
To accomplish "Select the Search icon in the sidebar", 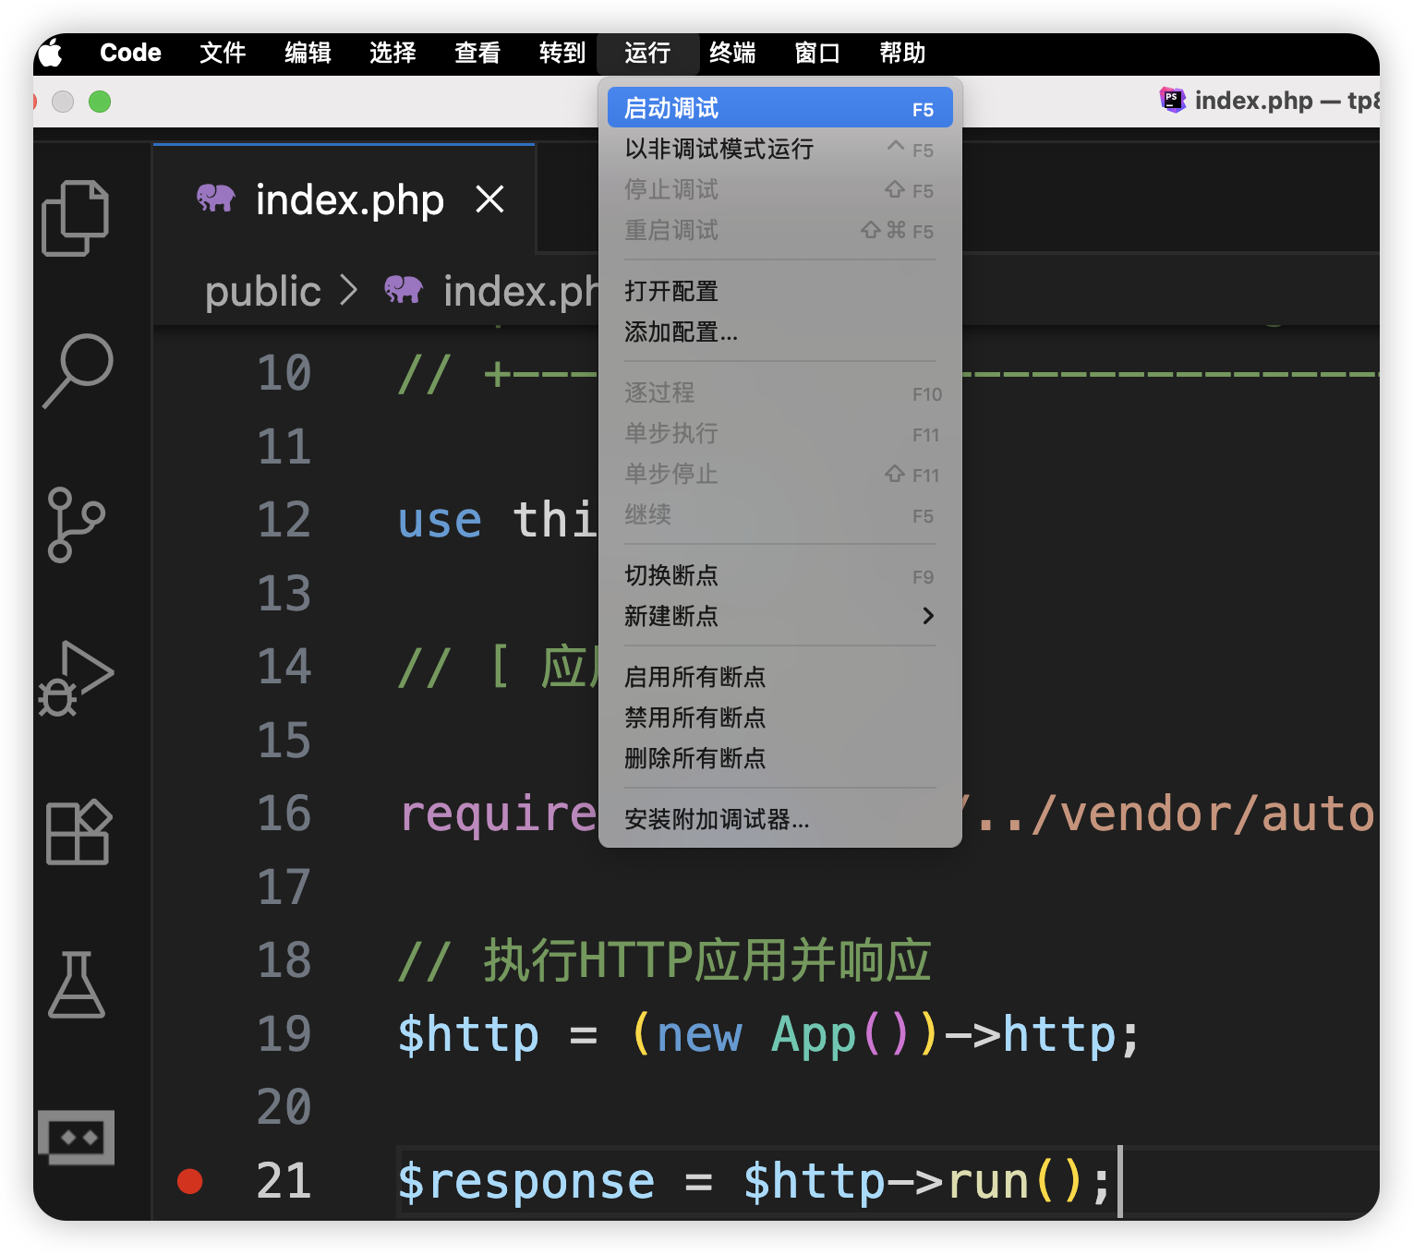I will coord(76,369).
